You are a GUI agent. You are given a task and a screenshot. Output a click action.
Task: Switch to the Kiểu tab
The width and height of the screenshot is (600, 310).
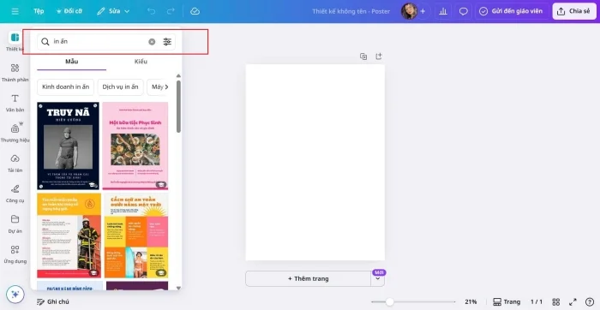pyautogui.click(x=141, y=62)
